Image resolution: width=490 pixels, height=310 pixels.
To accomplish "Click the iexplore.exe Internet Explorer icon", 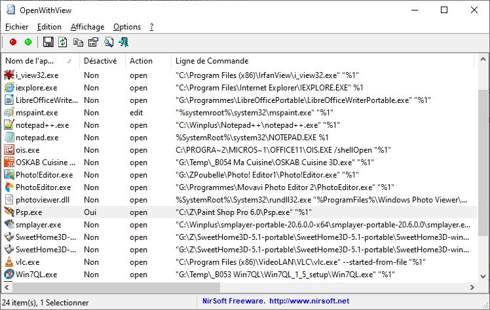I will [9, 88].
